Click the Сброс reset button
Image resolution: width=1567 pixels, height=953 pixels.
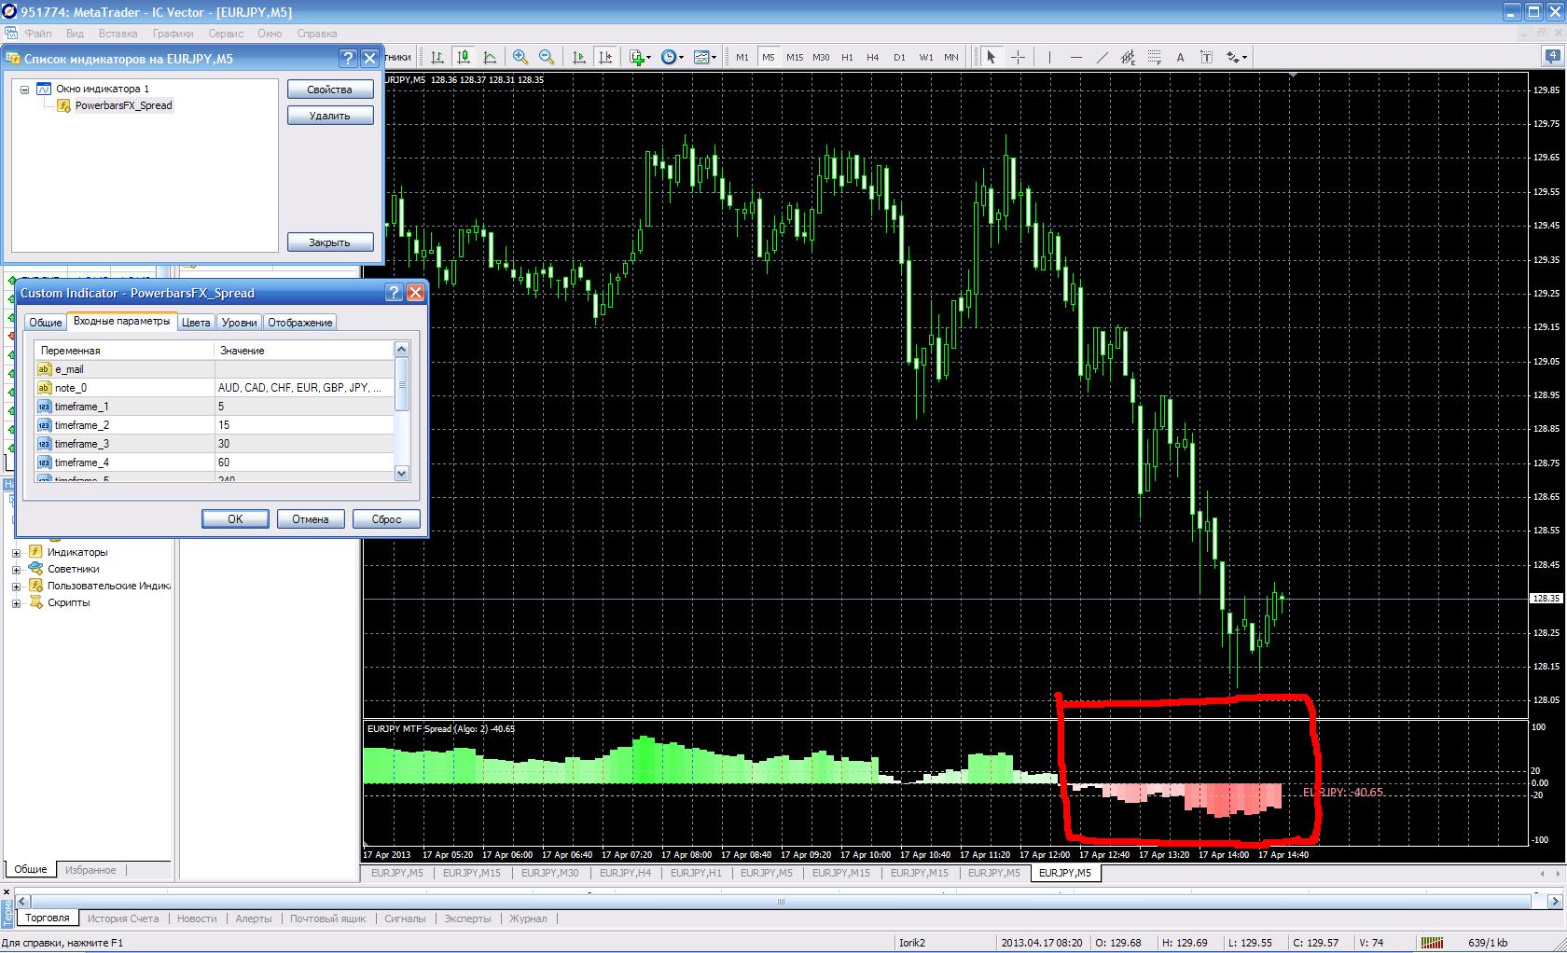point(386,519)
